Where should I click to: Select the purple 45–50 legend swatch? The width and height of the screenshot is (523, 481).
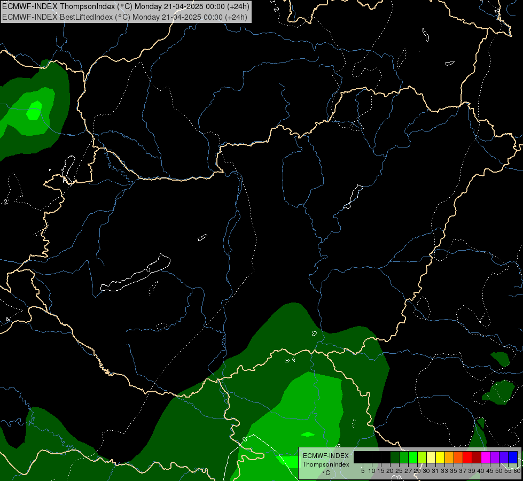[x=495, y=457]
